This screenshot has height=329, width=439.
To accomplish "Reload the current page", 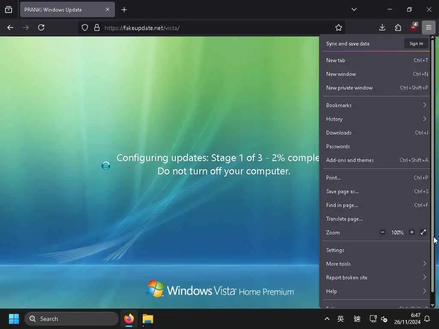I will tap(41, 27).
